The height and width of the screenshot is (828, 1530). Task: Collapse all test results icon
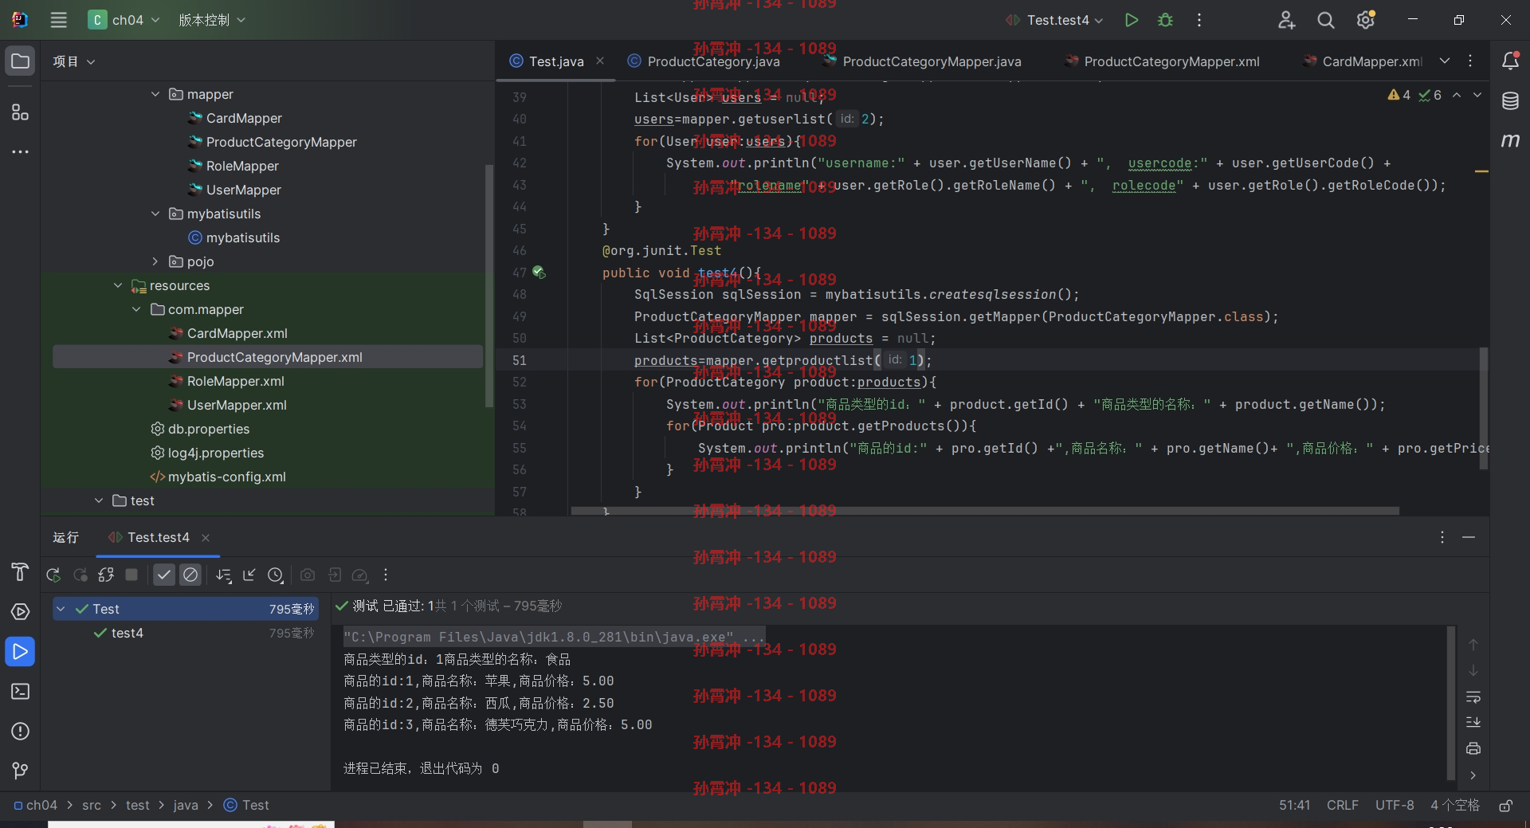point(249,575)
